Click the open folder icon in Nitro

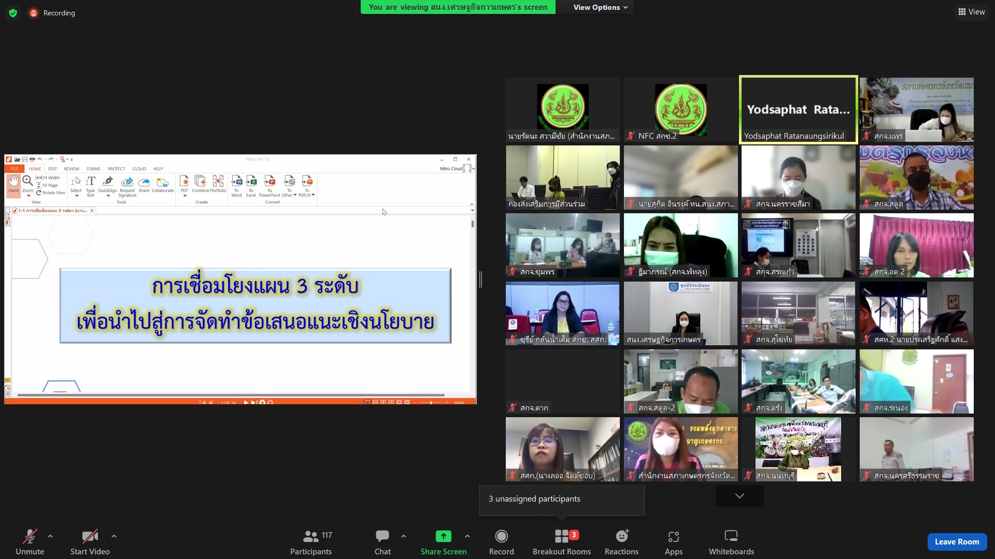17,159
